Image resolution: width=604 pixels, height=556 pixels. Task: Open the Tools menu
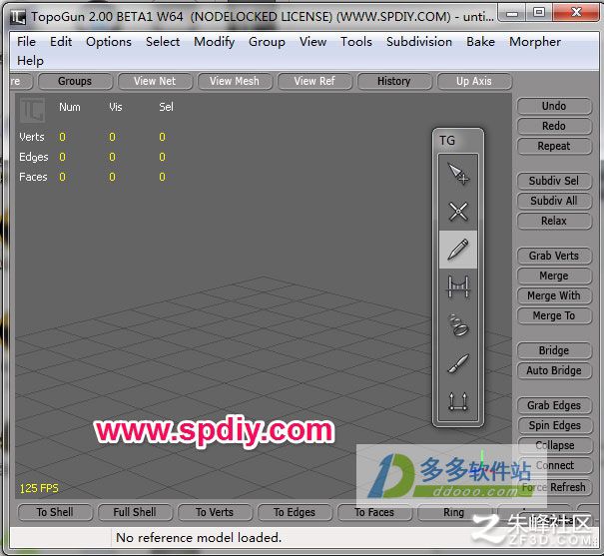[x=356, y=42]
